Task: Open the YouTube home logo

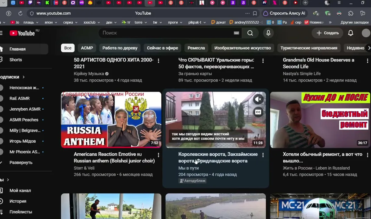Action: coord(22,33)
